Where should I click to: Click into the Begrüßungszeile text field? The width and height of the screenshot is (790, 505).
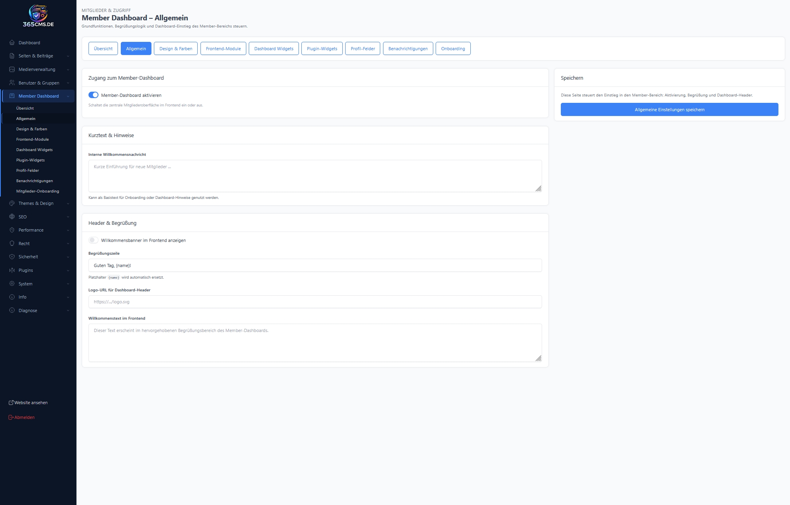point(315,265)
